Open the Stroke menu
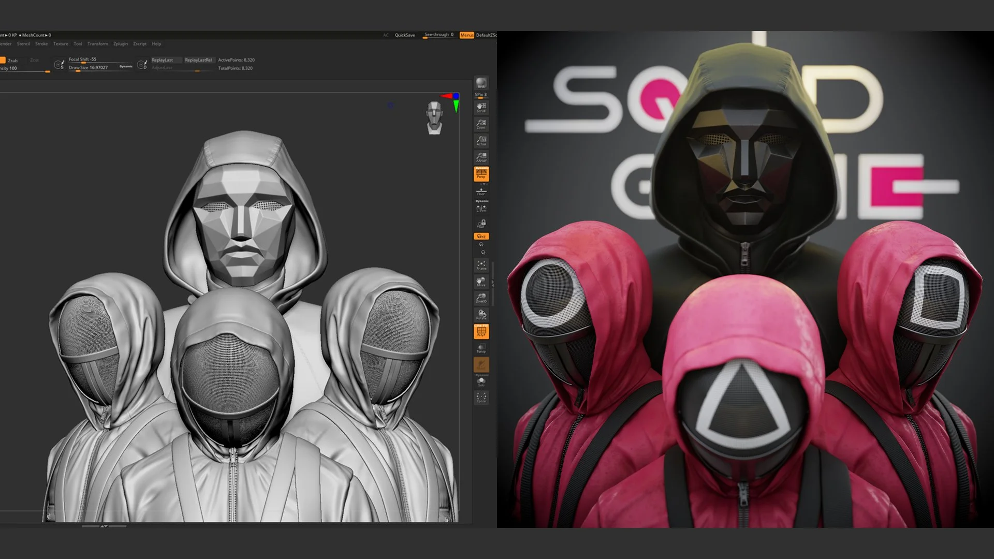The image size is (994, 559). coord(41,44)
